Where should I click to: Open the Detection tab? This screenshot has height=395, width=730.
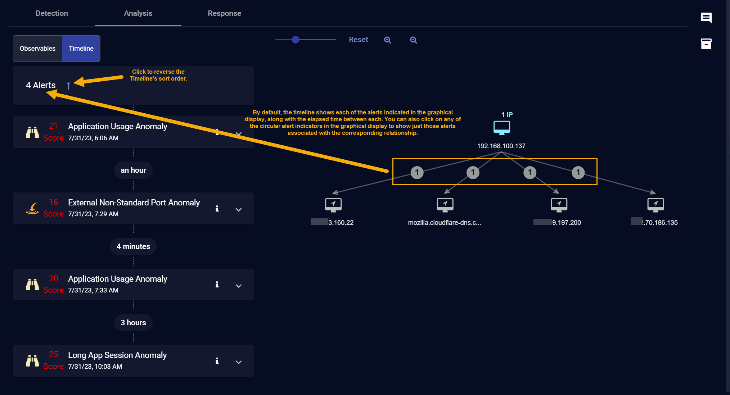52,13
